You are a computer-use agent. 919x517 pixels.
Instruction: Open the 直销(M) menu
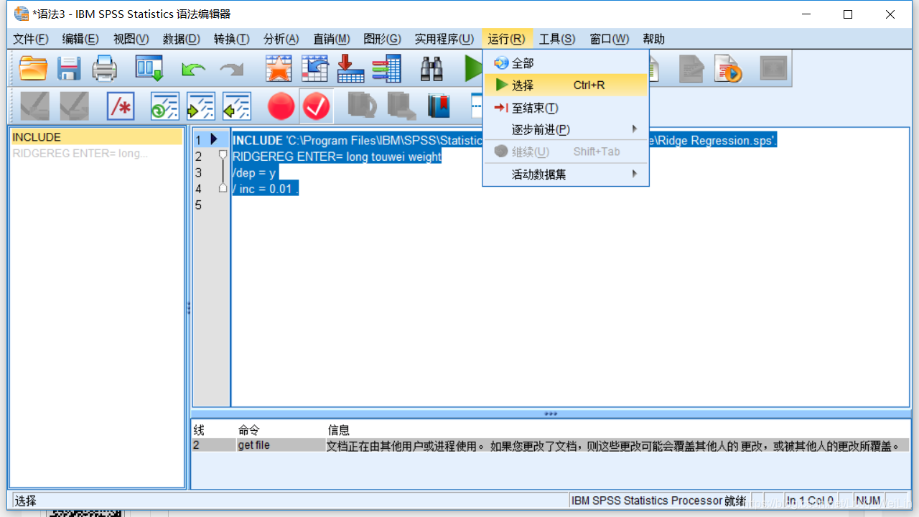[331, 39]
